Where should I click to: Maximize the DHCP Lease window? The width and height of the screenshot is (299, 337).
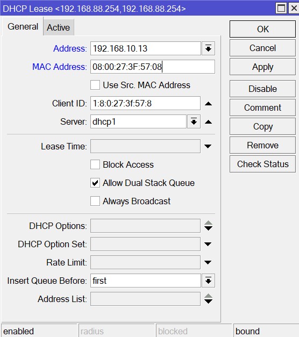[281, 9]
